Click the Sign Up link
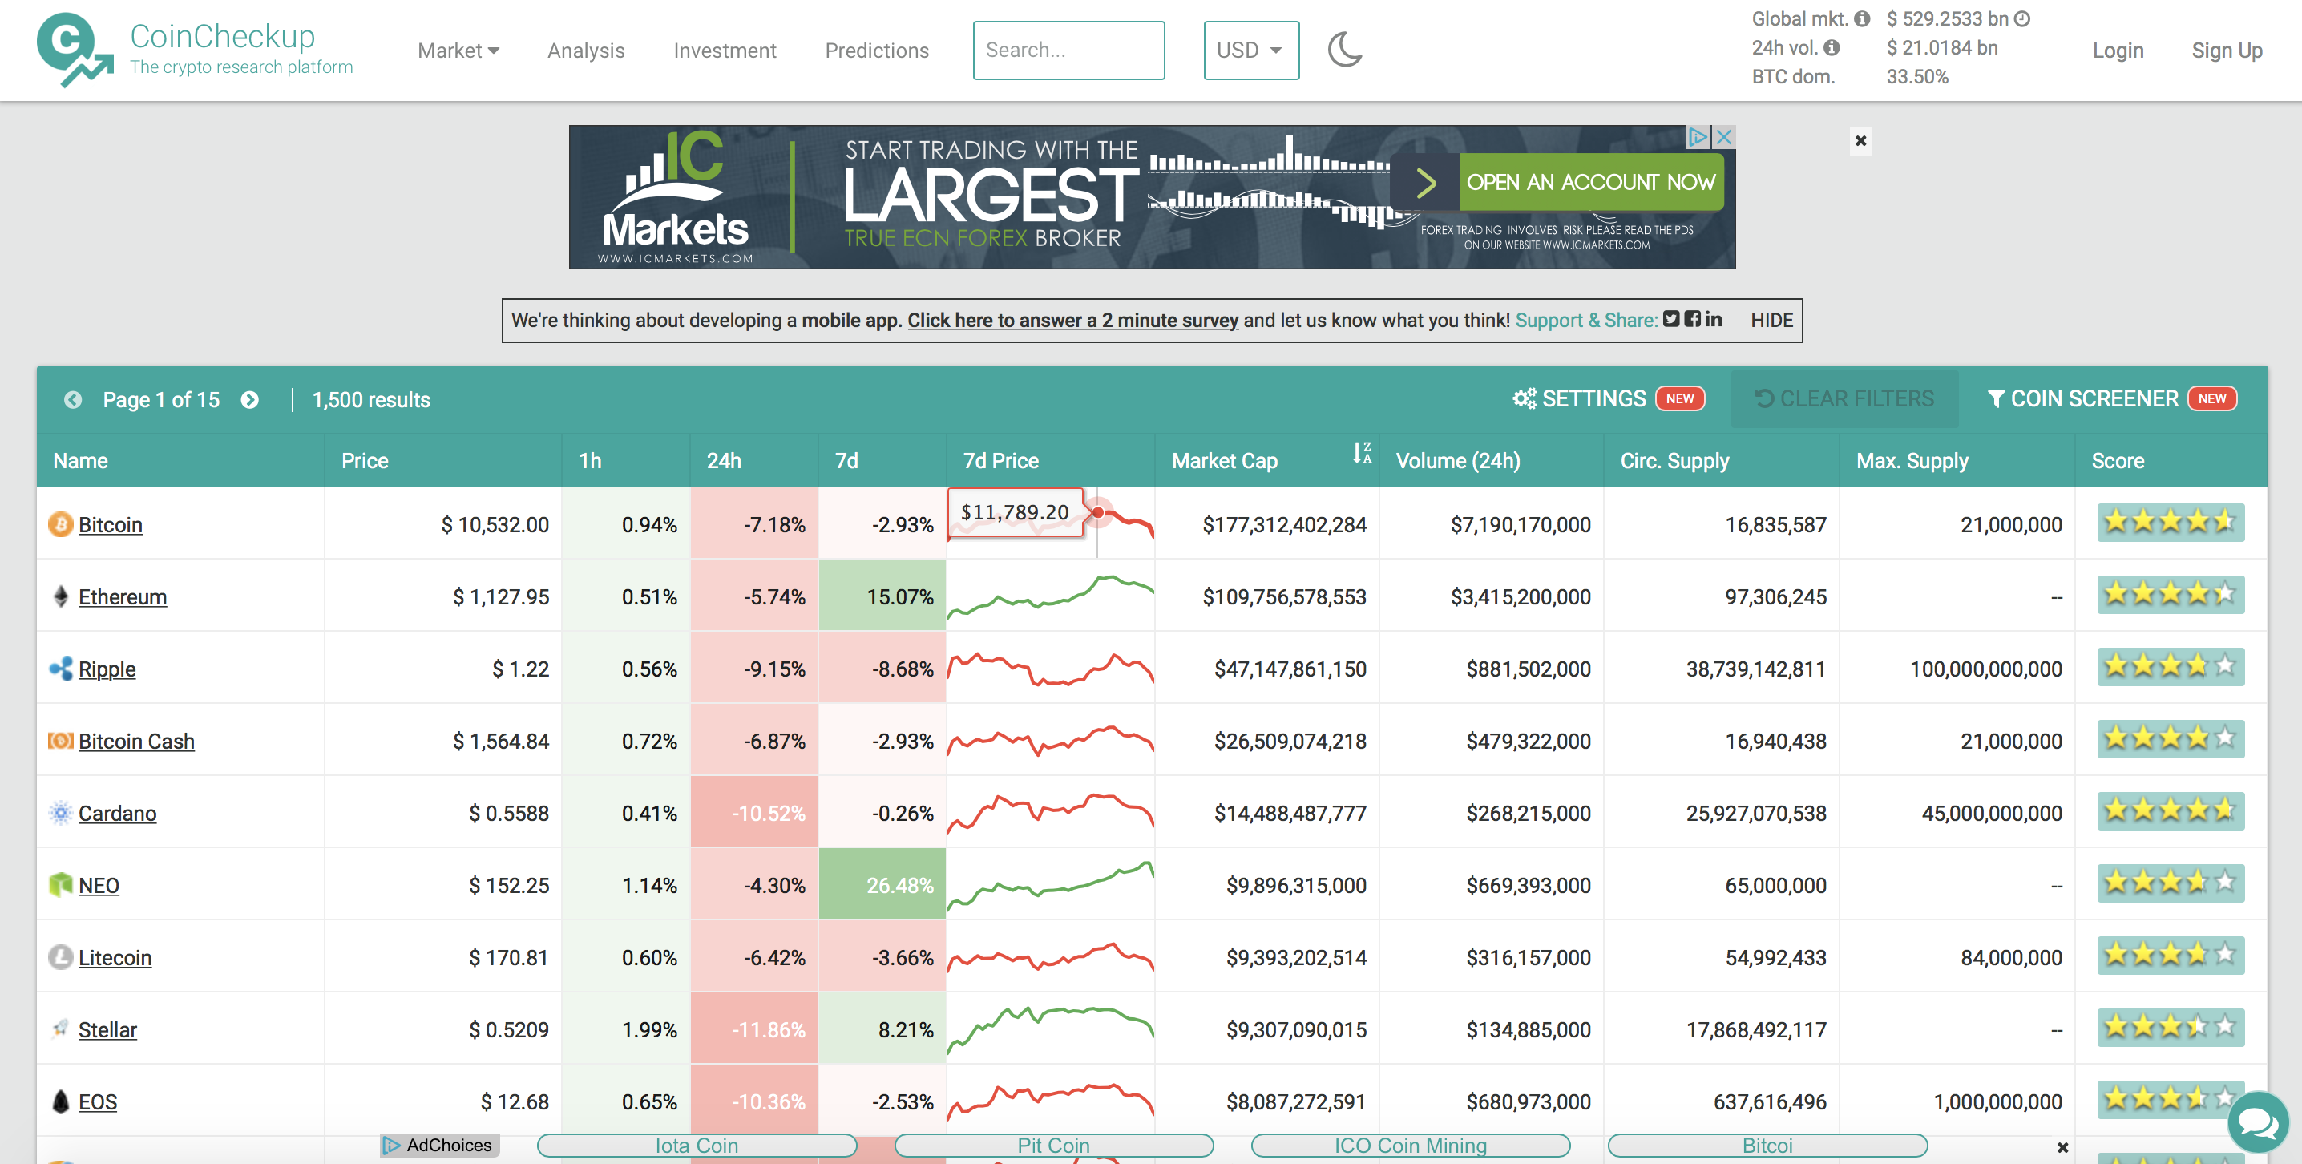The width and height of the screenshot is (2302, 1164). 2226,51
